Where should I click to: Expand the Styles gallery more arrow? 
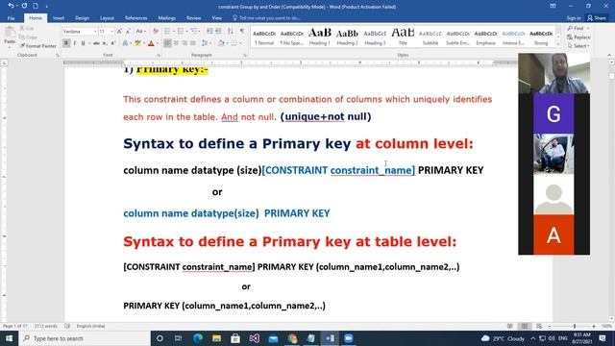(558, 44)
